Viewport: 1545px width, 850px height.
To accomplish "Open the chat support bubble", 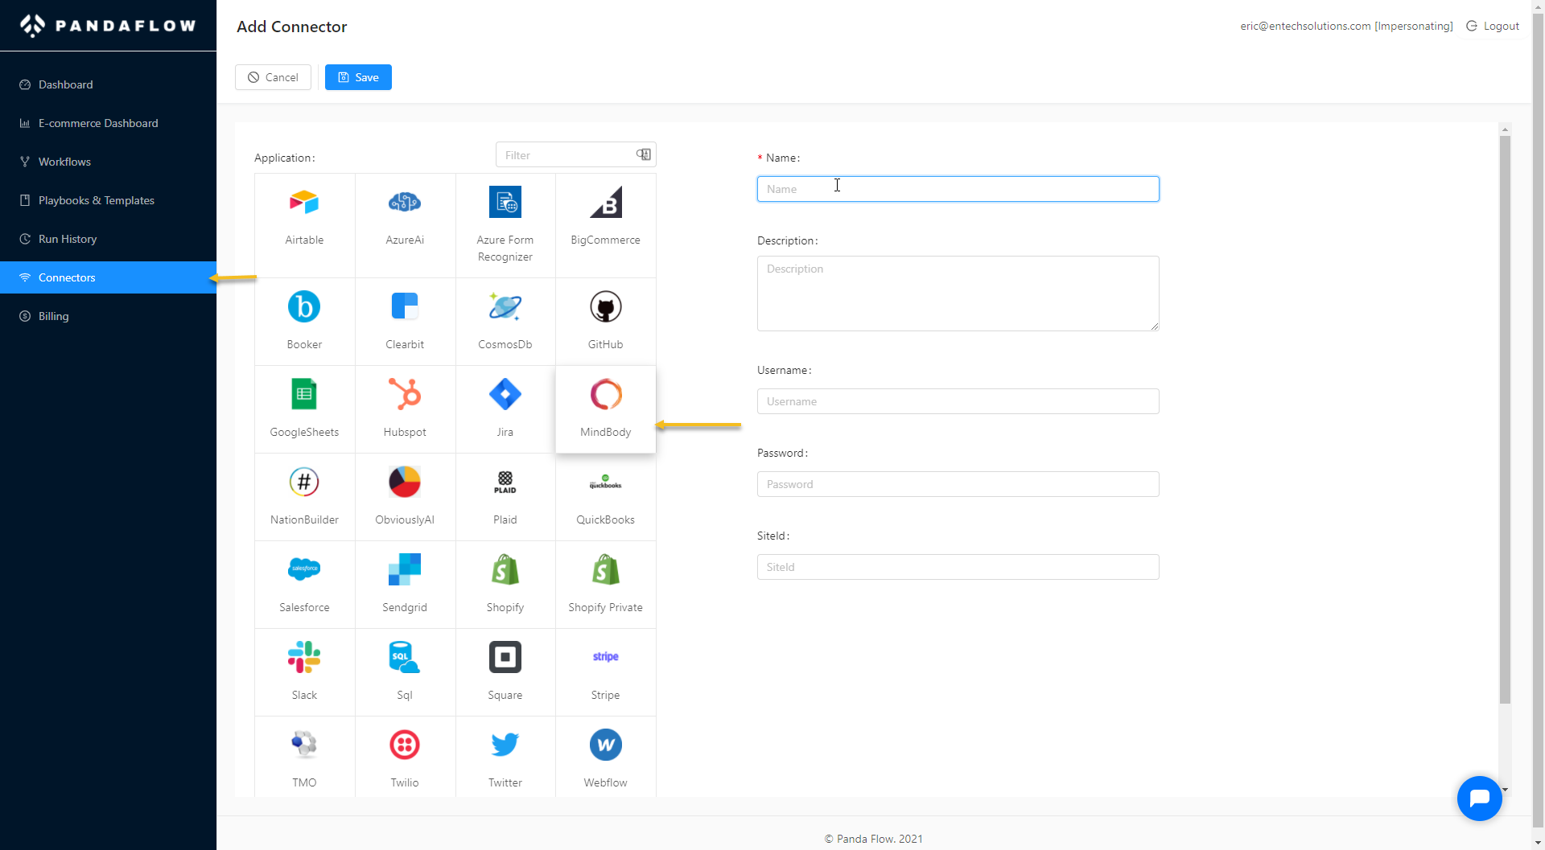I will point(1479,799).
